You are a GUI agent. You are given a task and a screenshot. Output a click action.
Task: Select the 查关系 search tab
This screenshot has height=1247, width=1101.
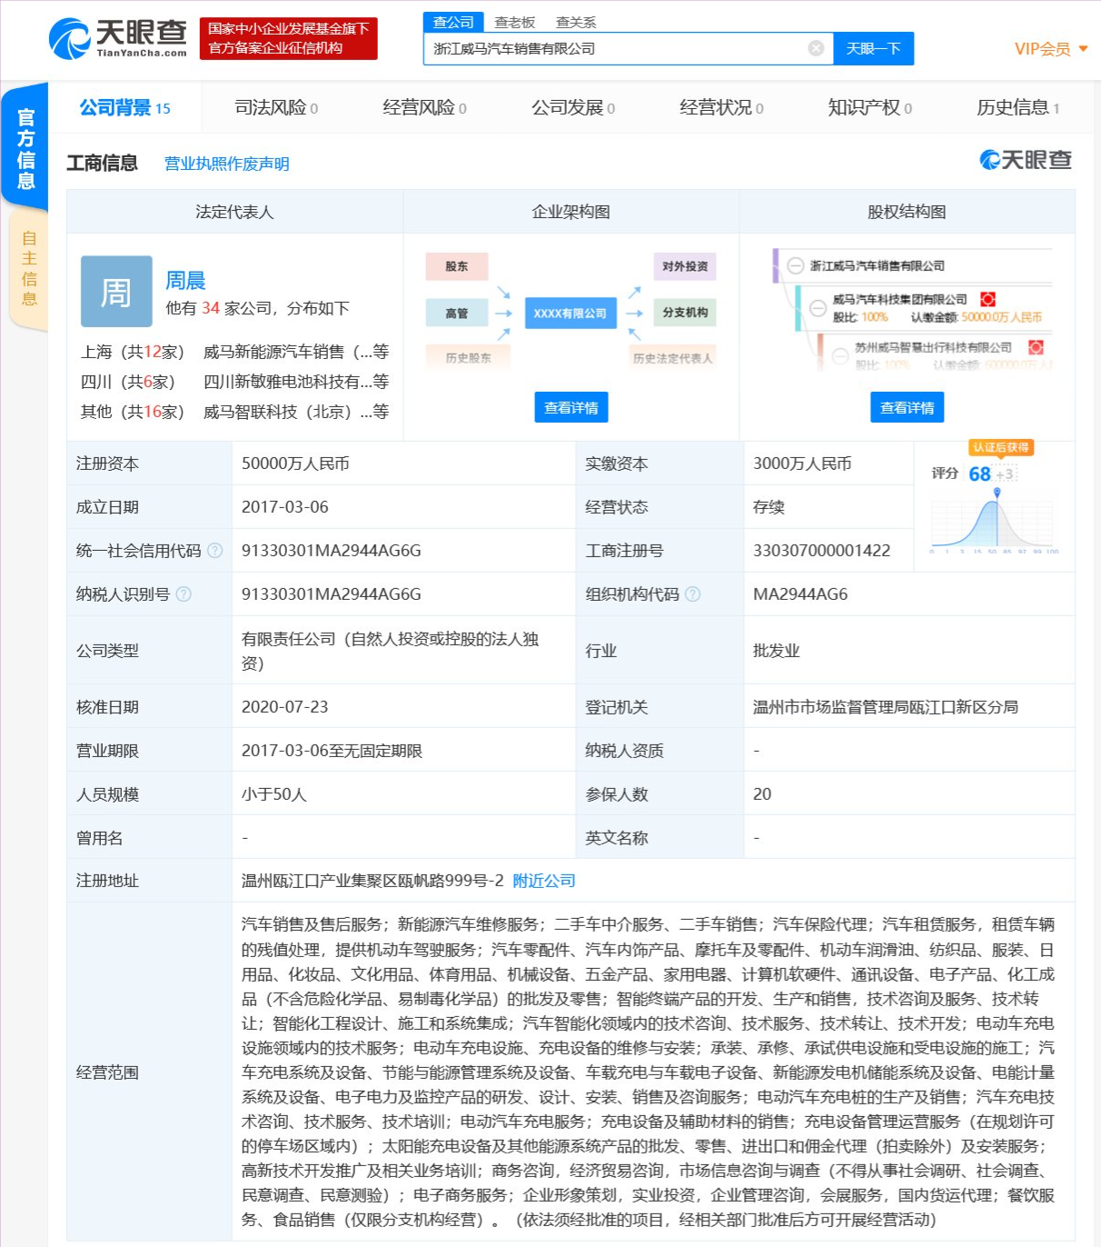pos(576,23)
